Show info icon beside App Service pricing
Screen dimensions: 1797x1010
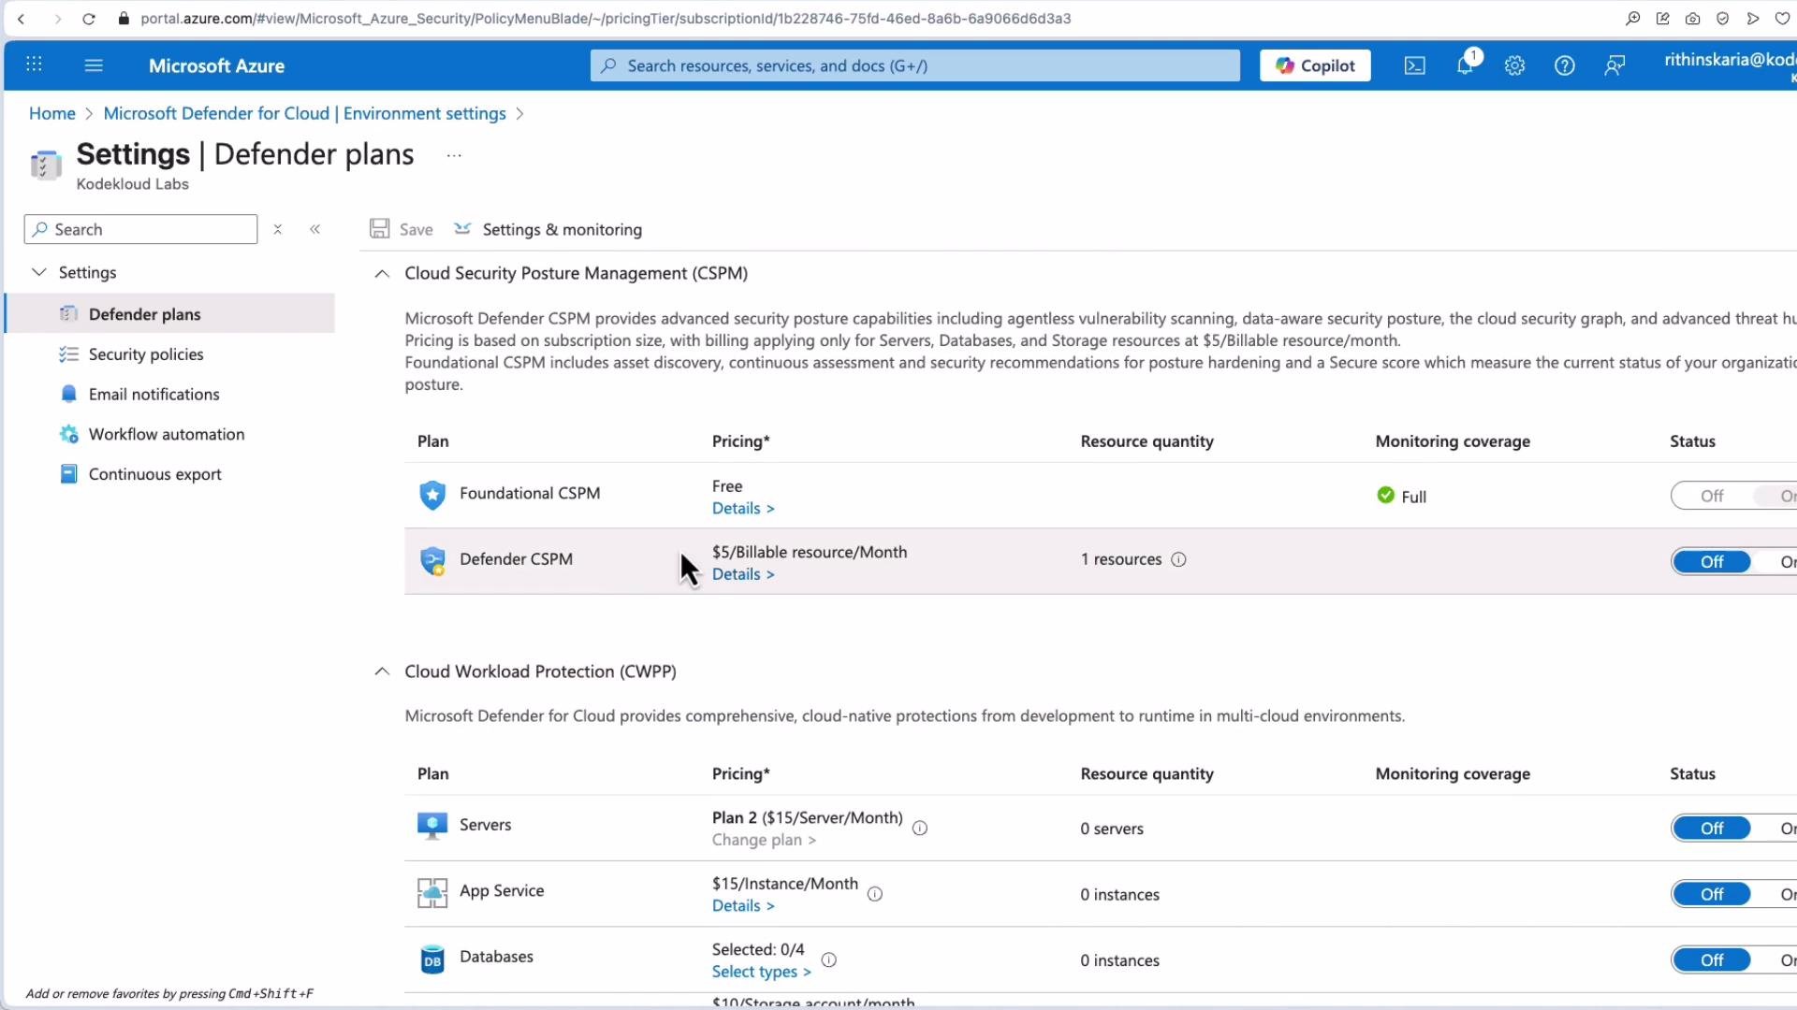click(874, 894)
